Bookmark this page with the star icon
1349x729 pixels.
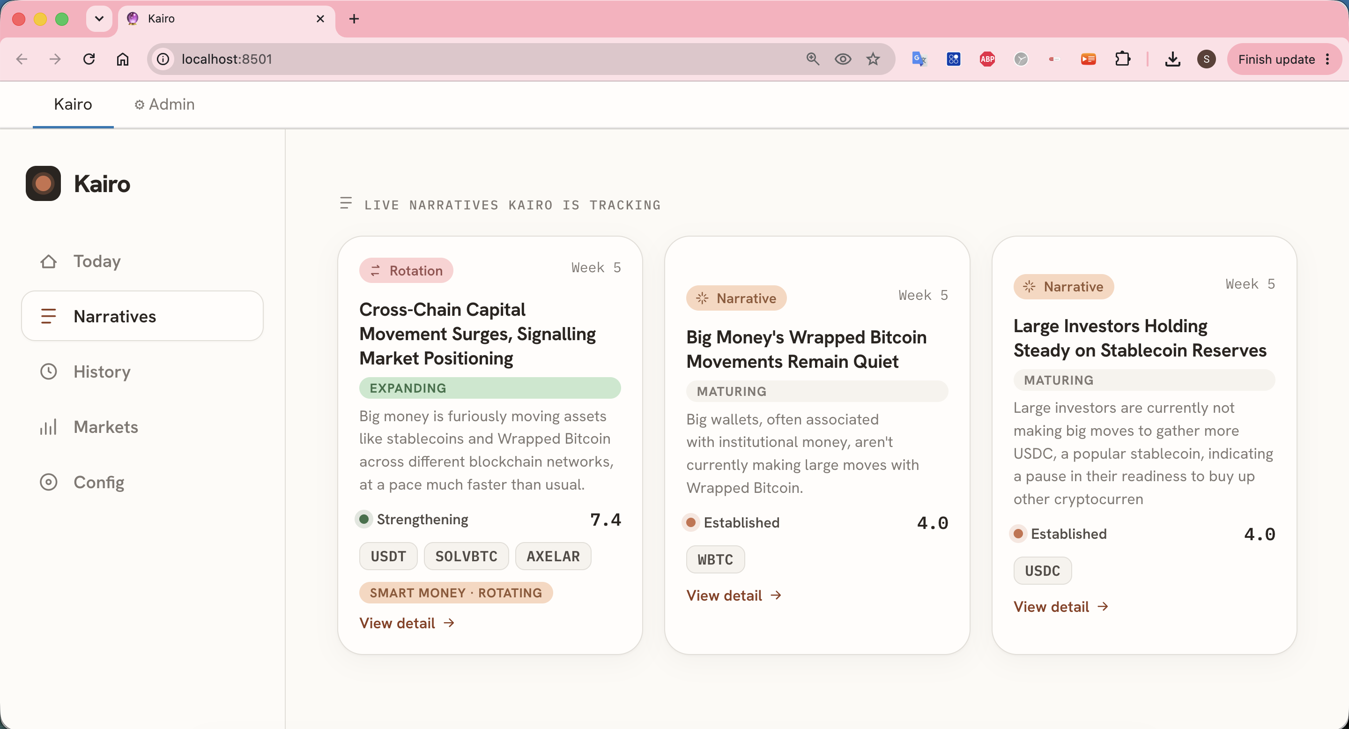coord(873,59)
